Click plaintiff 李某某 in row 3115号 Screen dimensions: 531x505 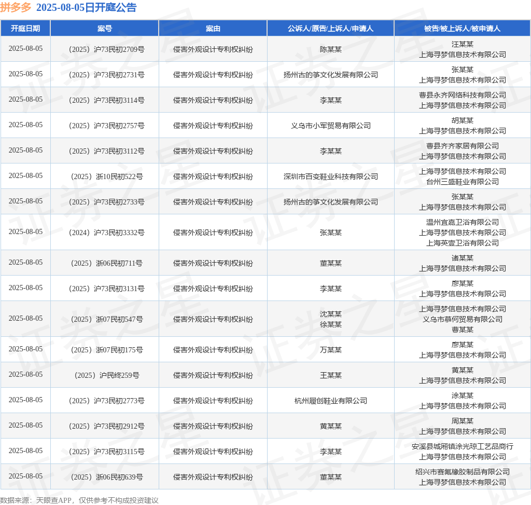(x=330, y=452)
